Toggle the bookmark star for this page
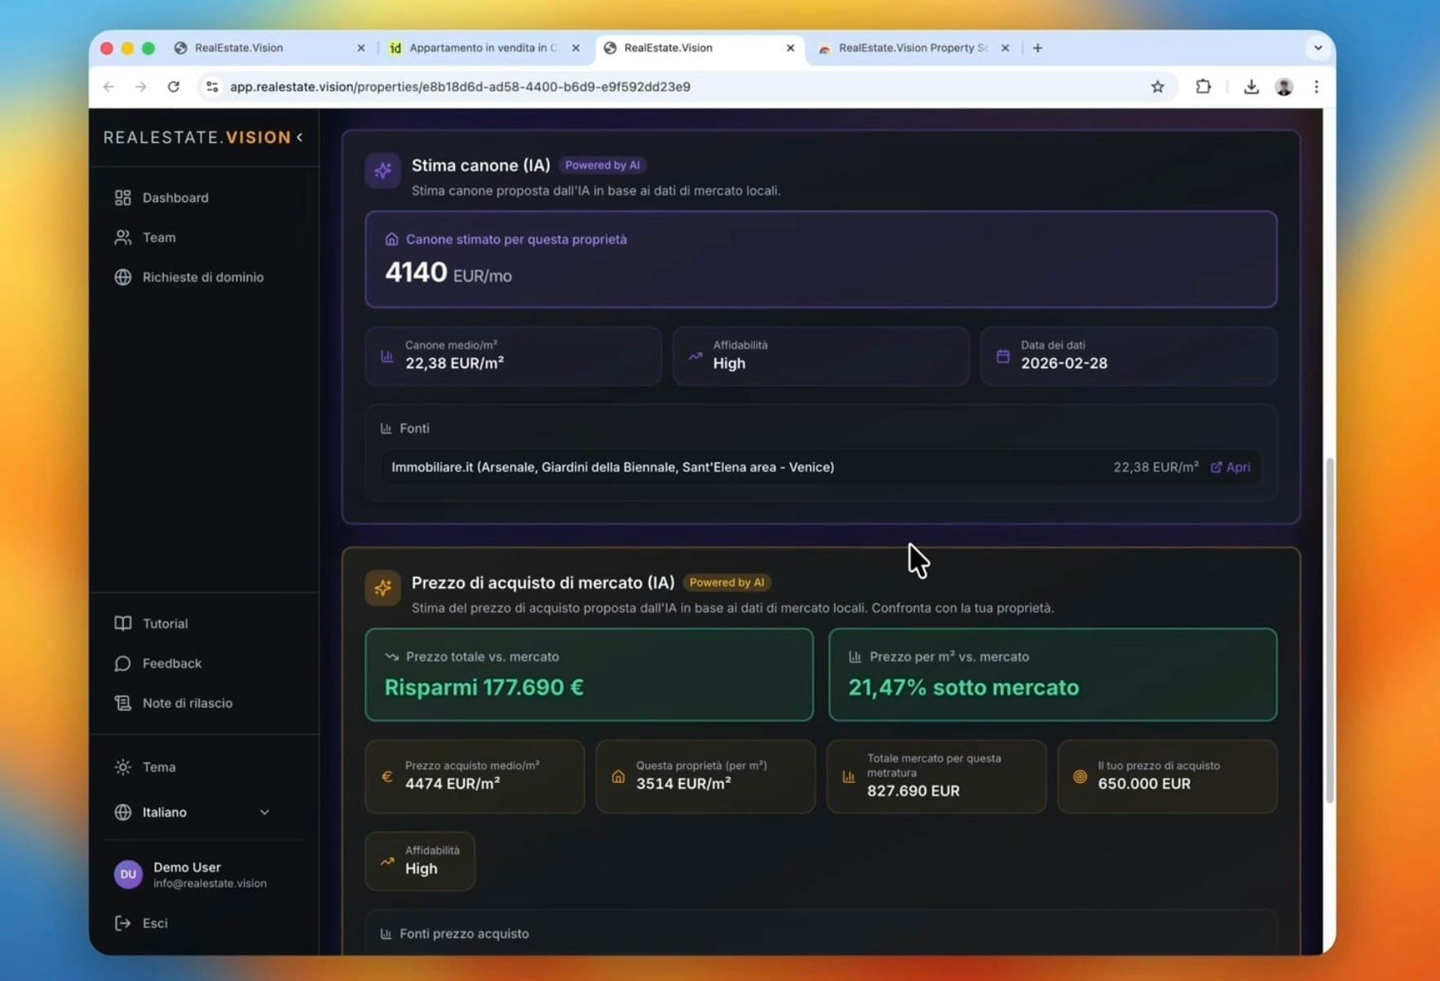1440x981 pixels. (x=1158, y=86)
